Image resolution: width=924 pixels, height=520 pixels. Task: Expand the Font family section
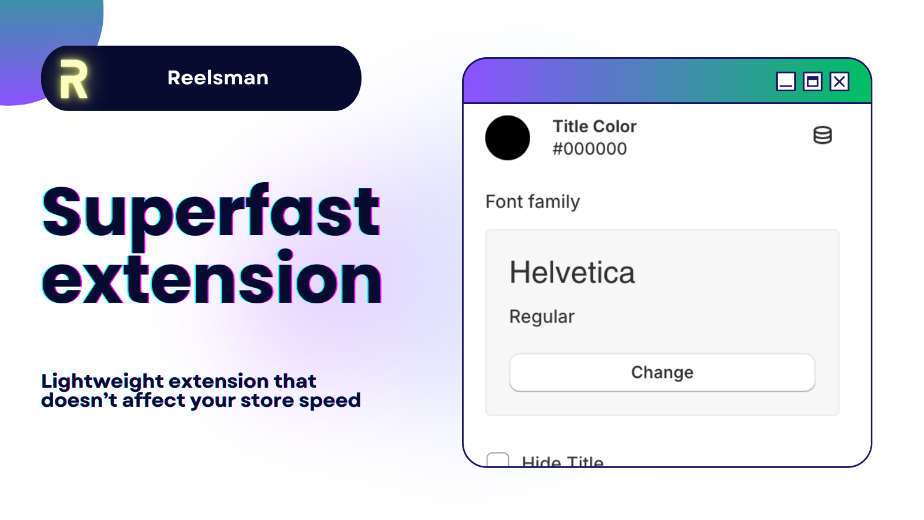(x=532, y=202)
